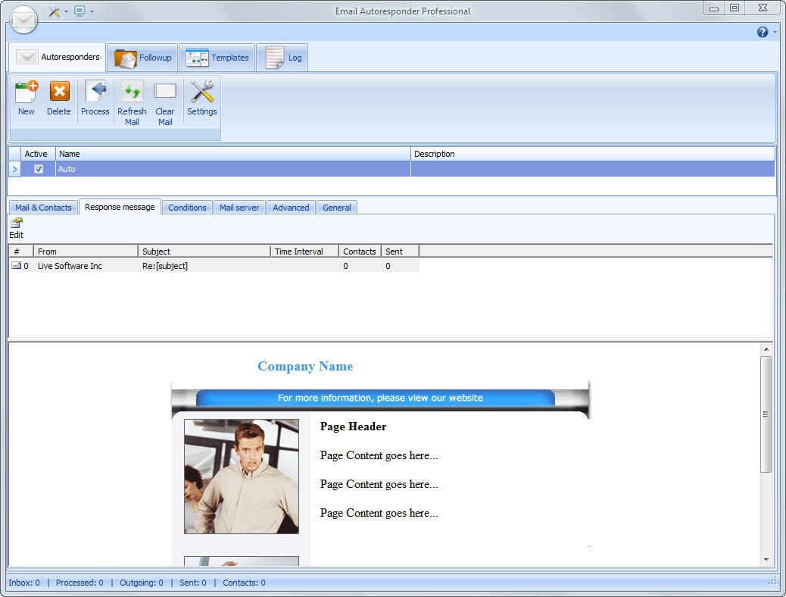Viewport: 786px width, 597px height.
Task: Expand dropdown arrow next to monitor icon
Action: [x=92, y=11]
